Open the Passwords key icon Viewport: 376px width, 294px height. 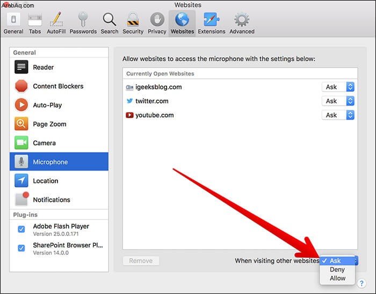[83, 19]
